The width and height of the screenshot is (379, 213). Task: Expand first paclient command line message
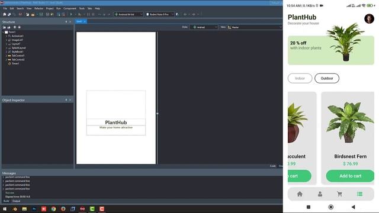(4, 177)
